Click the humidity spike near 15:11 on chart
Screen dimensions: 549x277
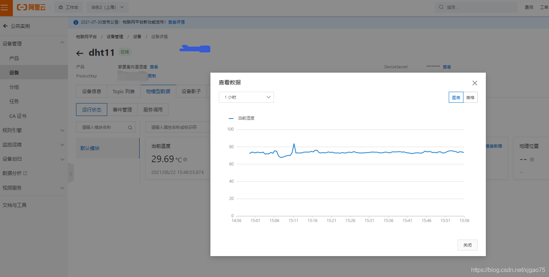(x=294, y=144)
